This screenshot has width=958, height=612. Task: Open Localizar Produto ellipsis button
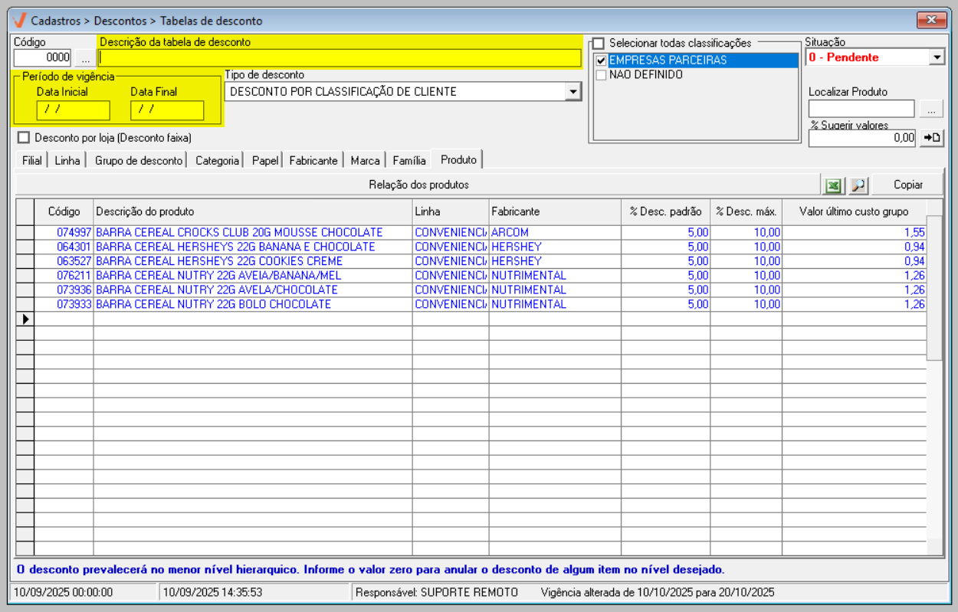[931, 109]
